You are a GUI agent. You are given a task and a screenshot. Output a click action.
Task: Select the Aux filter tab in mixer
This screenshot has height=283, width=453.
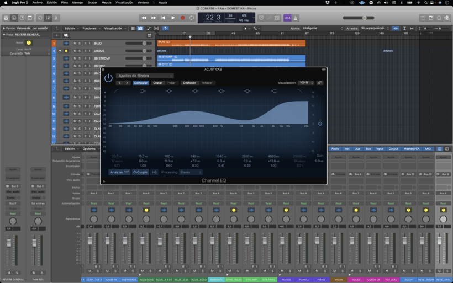coord(357,149)
